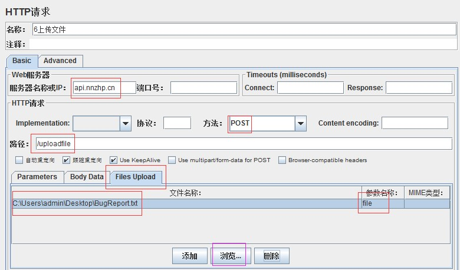Click the 删除 button

pyautogui.click(x=272, y=256)
